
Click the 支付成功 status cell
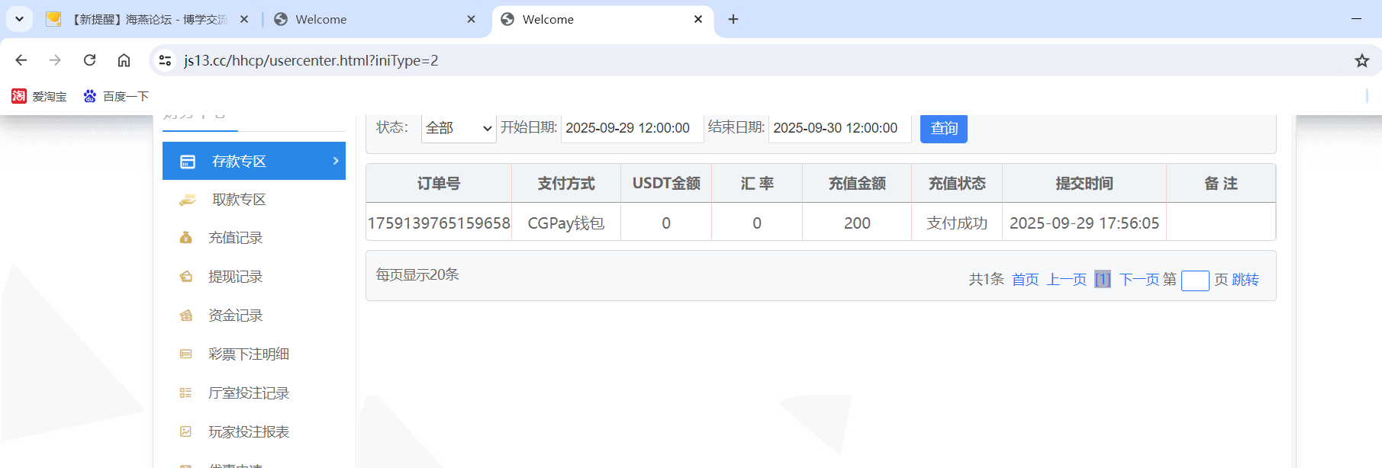957,223
